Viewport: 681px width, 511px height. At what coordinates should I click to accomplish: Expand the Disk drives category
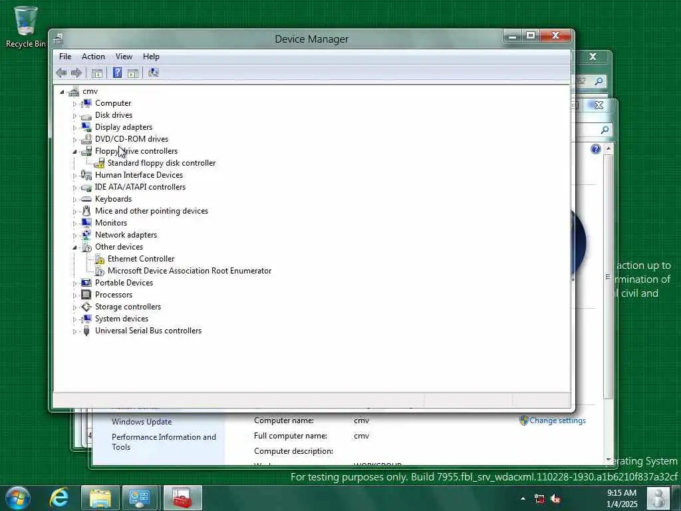point(74,116)
